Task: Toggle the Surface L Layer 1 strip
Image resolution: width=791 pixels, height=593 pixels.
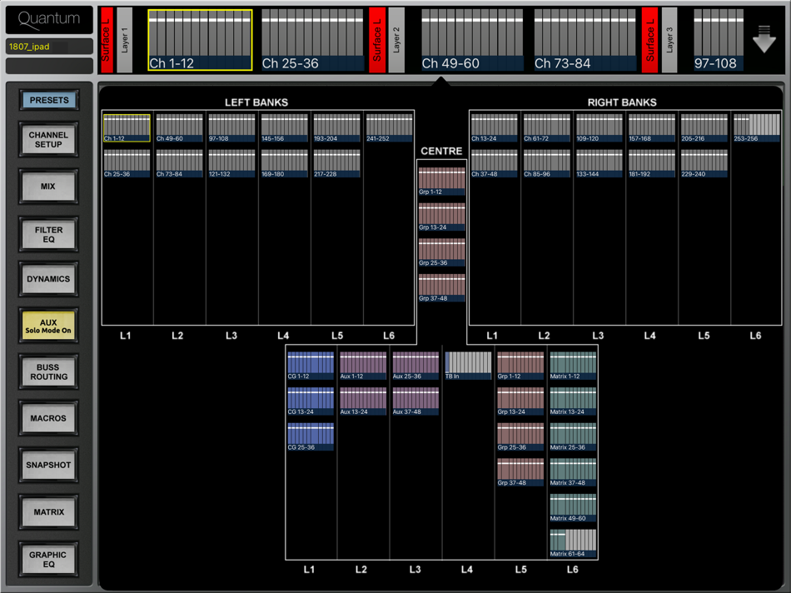Action: (116, 40)
